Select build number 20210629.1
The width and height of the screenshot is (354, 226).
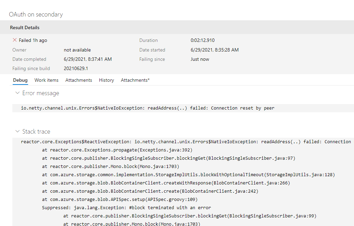point(76,68)
